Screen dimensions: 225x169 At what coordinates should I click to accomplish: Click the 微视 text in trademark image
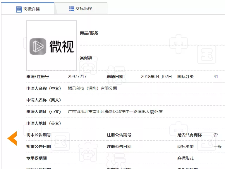coord(61,46)
